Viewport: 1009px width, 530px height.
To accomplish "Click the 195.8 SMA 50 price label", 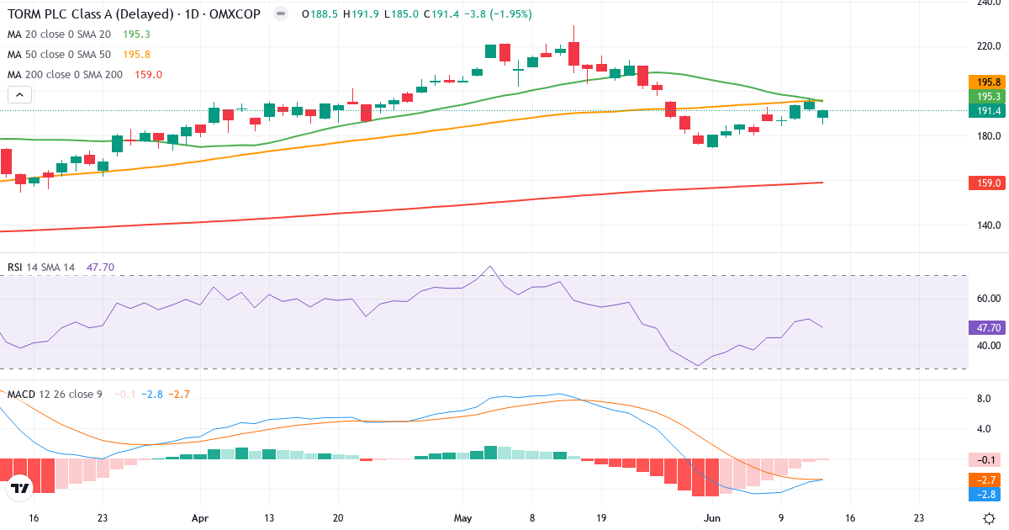I will pos(988,82).
